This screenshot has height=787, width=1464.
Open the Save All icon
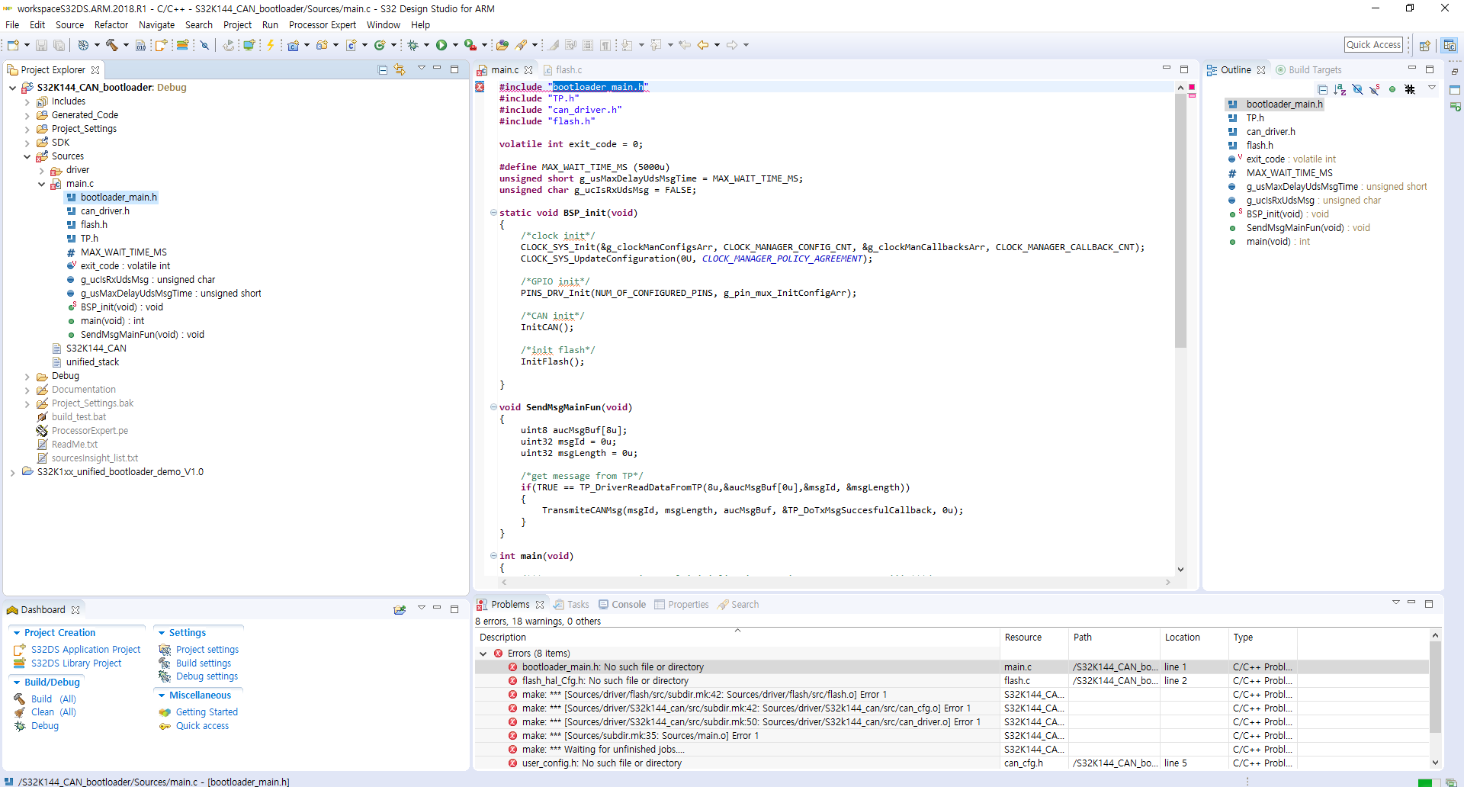point(58,45)
